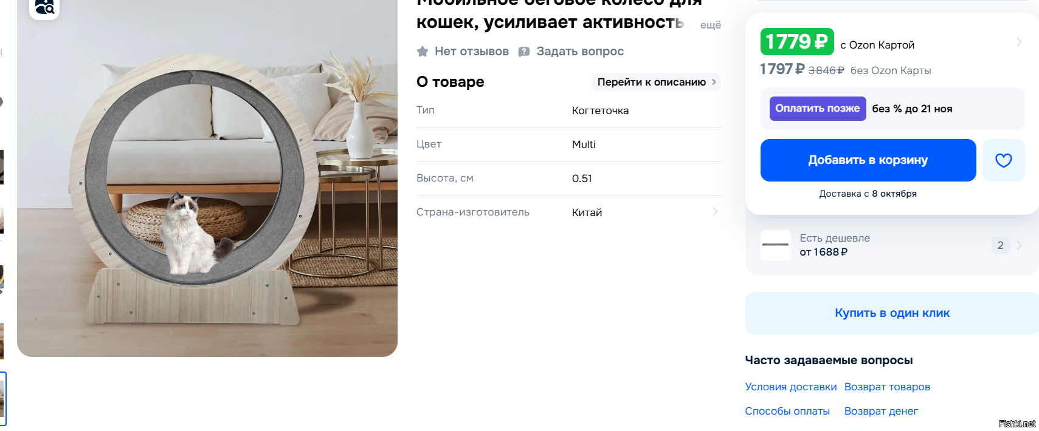Open image search icon on product photo
Image resolution: width=1039 pixels, height=431 pixels.
click(x=44, y=8)
